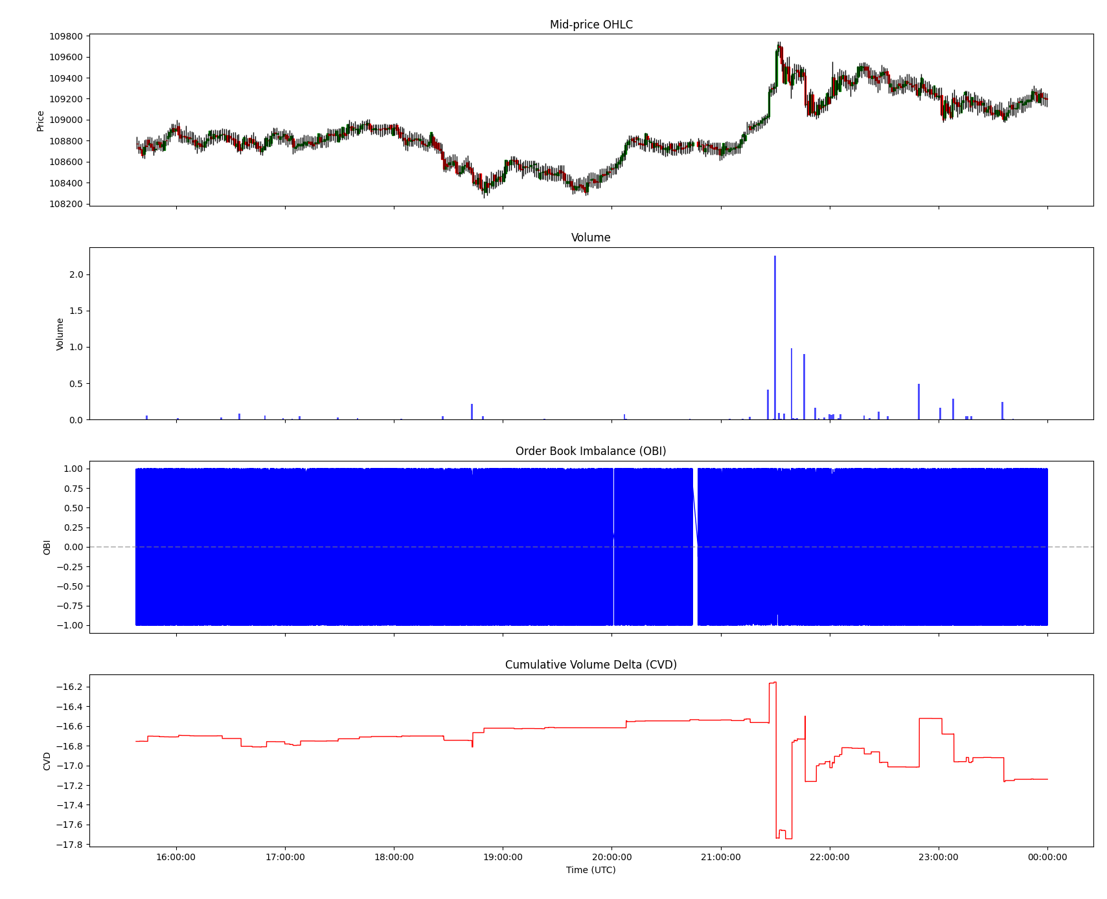The height and width of the screenshot is (899, 1107).
Task: Click the CVD peak near -16.2
Action: (772, 683)
